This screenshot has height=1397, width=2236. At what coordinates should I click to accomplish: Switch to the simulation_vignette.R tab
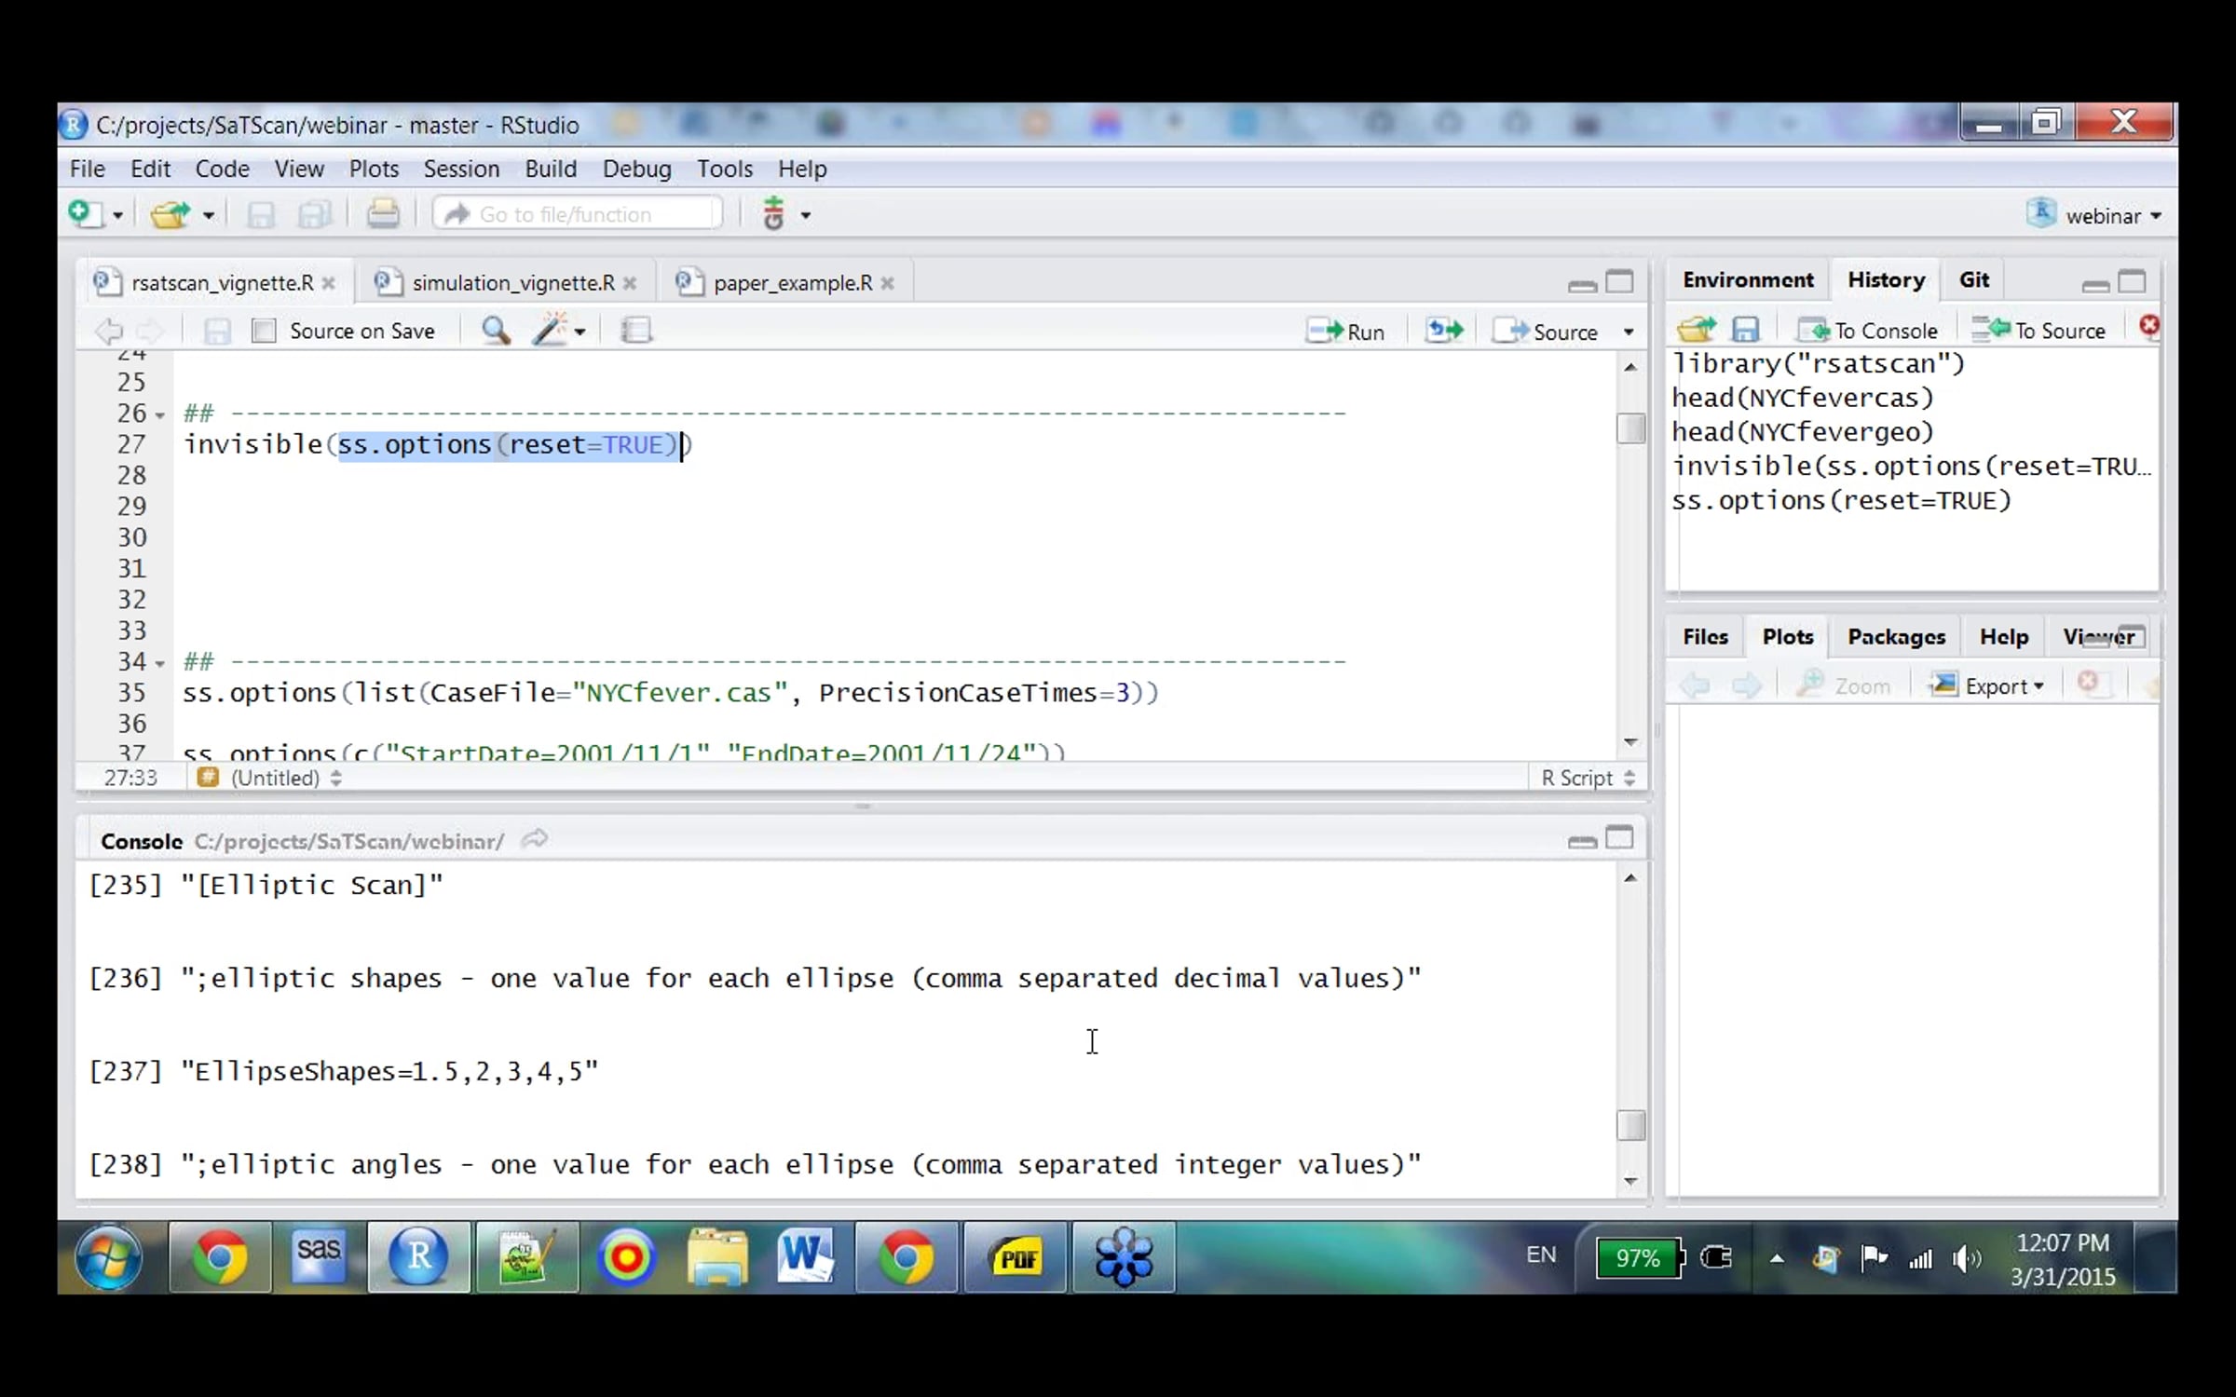pos(512,282)
